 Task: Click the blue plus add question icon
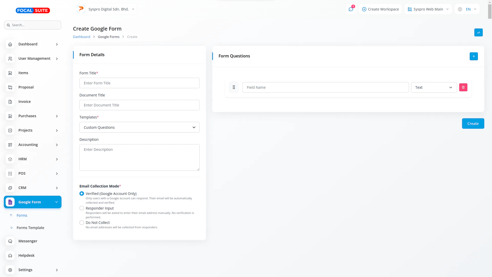point(474,56)
